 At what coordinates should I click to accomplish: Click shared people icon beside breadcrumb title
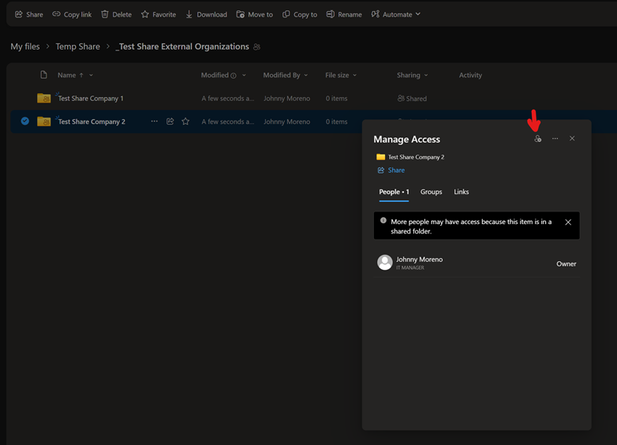point(257,47)
